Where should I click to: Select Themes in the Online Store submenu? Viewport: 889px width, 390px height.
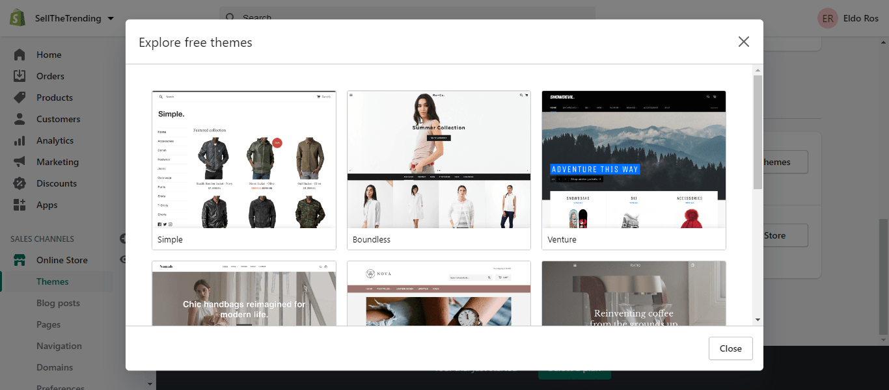[x=53, y=281]
